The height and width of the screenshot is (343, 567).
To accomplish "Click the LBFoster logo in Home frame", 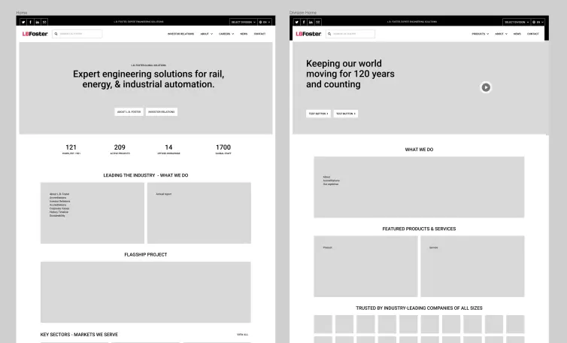I will [x=35, y=34].
